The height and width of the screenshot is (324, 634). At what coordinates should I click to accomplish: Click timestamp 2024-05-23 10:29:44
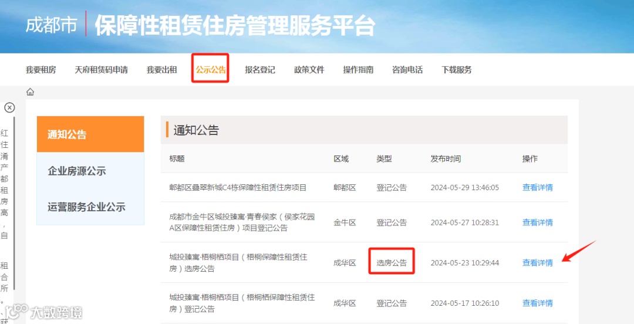point(464,263)
